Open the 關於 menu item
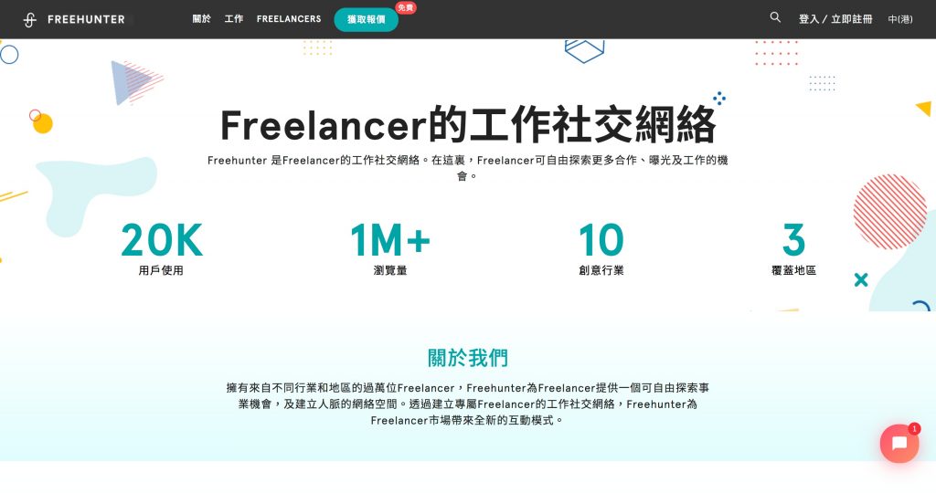 [x=201, y=19]
